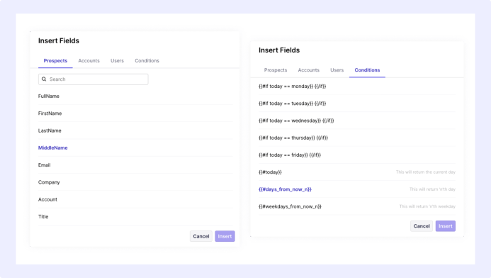Image resolution: width=491 pixels, height=278 pixels.
Task: Select the Email field
Action: [135, 165]
